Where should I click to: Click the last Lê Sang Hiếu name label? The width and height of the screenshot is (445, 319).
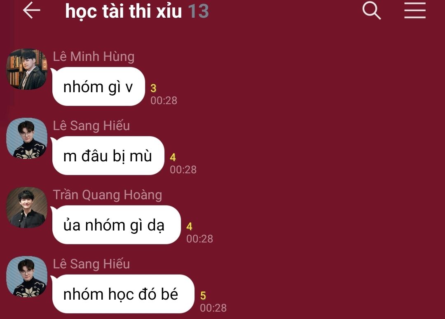pyautogui.click(x=91, y=264)
